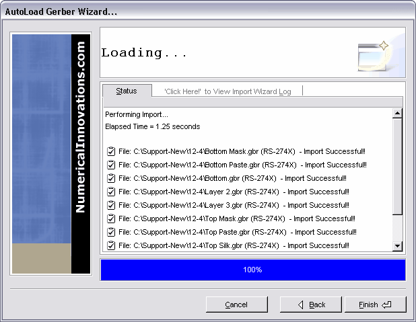
Task: Click the clipboard icon for Top Silk.gbr
Action: (x=111, y=245)
